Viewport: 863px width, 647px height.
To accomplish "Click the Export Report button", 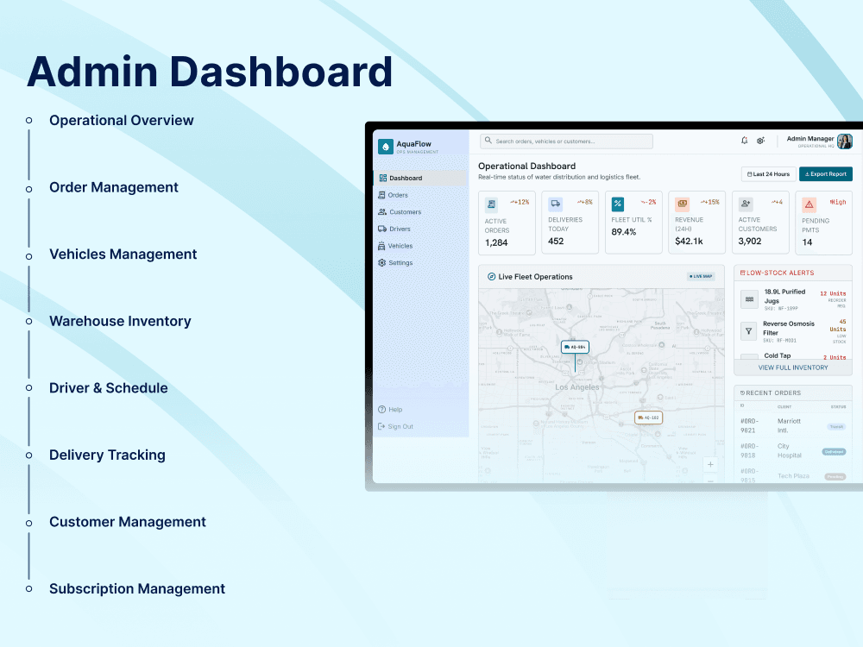I will point(826,174).
